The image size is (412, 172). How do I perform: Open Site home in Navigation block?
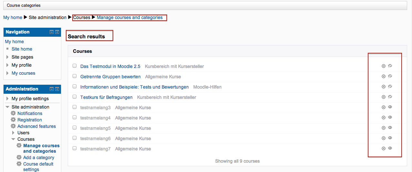[x=22, y=49]
